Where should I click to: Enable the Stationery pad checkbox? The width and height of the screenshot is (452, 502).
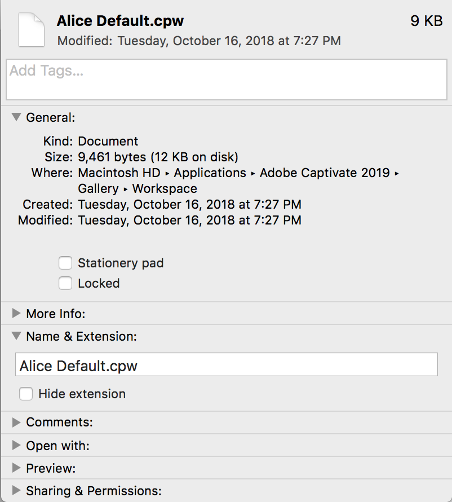pyautogui.click(x=65, y=263)
